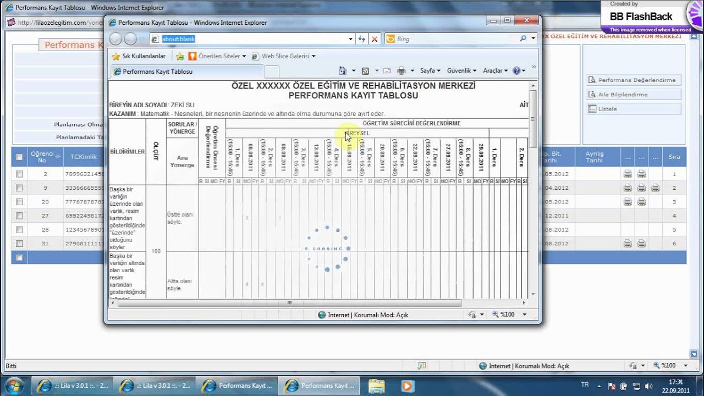
Task: Open the print options dropdown arrow
Action: [412, 70]
